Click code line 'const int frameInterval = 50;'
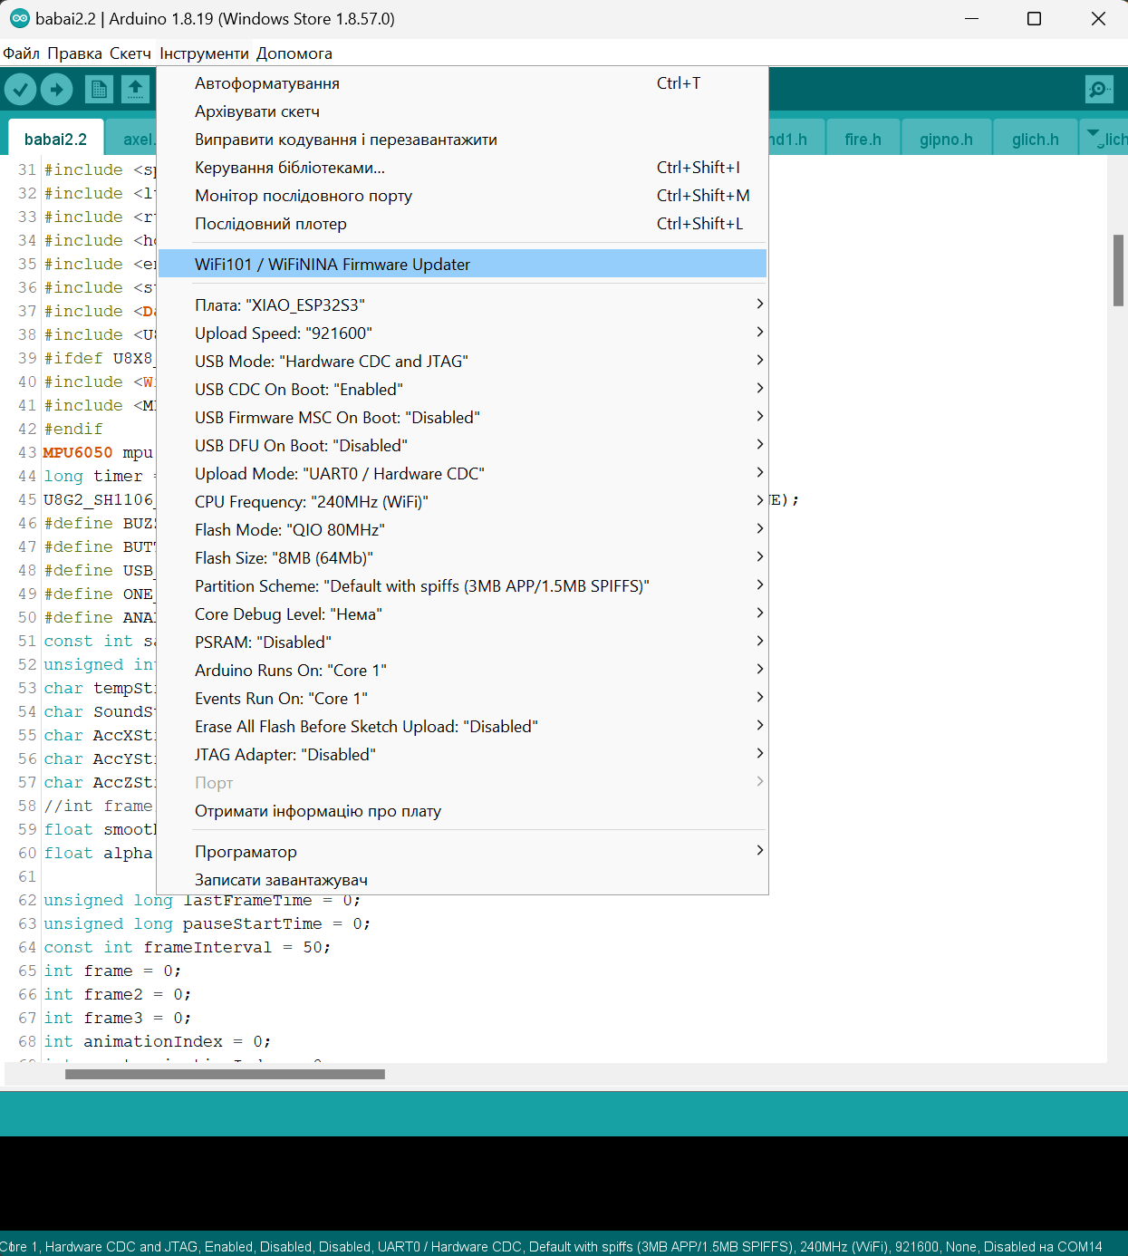Viewport: 1128px width, 1256px height. 187,947
